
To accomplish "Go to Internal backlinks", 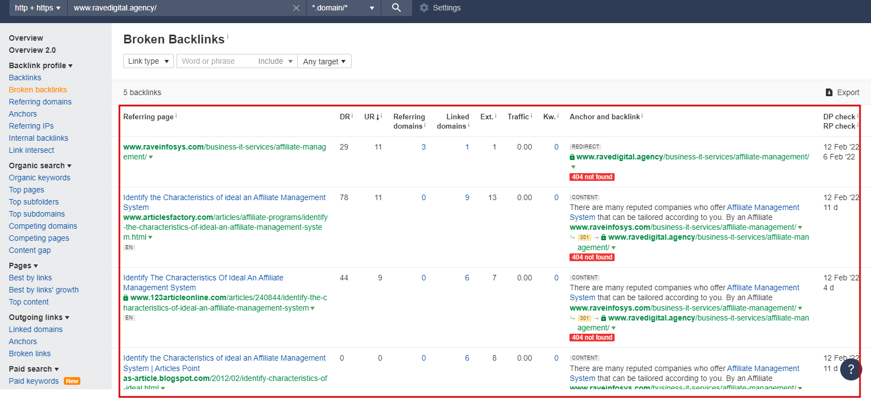I will (39, 138).
